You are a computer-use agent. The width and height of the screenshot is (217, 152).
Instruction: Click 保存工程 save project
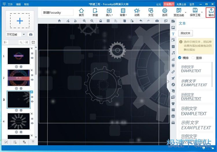195,12
